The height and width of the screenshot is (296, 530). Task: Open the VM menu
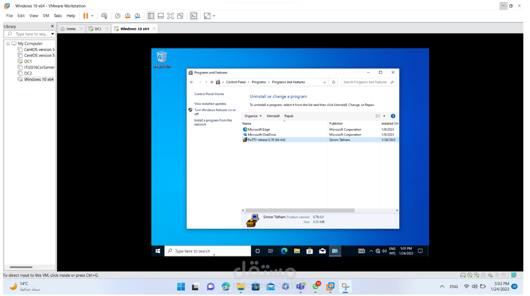(46, 16)
